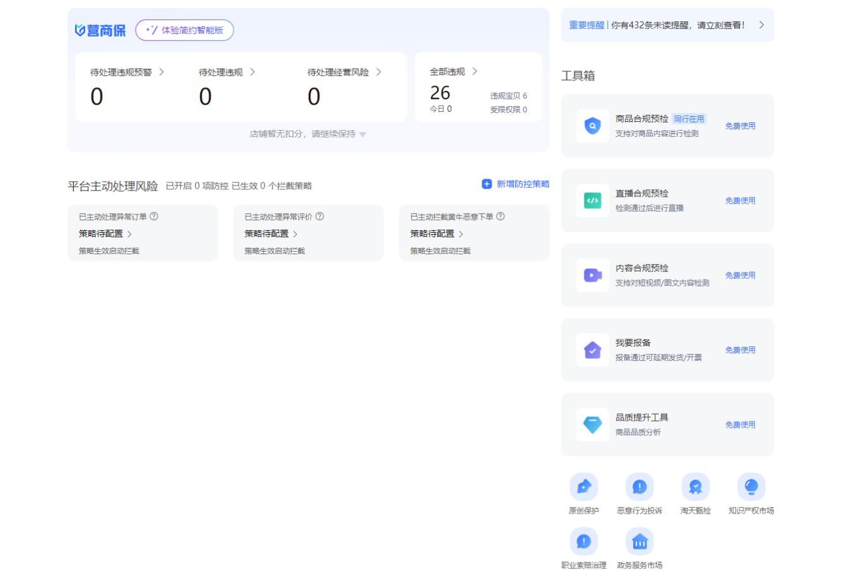Click the 违规宝贝 6 count

pyautogui.click(x=508, y=96)
